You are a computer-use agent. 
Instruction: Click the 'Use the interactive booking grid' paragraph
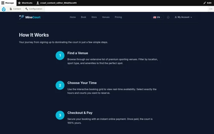click(x=112, y=91)
